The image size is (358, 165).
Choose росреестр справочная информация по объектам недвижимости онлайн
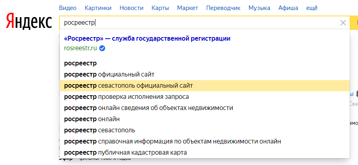(x=205, y=141)
